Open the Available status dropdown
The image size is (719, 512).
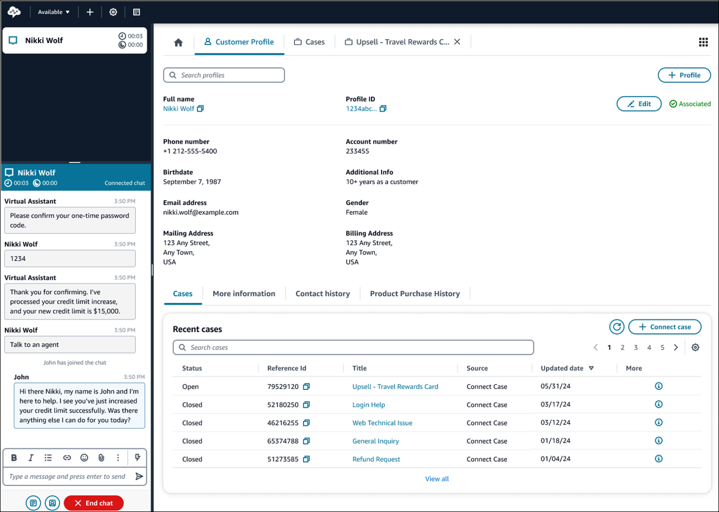[x=53, y=11]
